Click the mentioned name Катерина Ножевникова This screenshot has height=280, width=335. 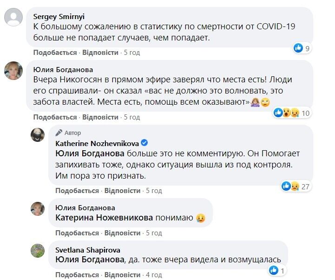click(104, 217)
